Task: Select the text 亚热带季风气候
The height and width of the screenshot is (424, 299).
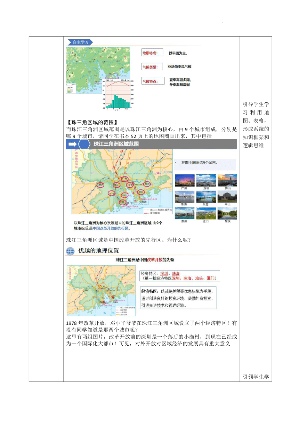Action: pyautogui.click(x=179, y=66)
